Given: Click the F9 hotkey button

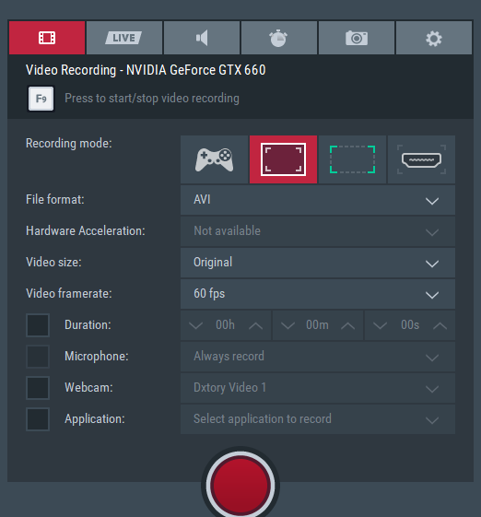Looking at the screenshot, I should pos(41,99).
